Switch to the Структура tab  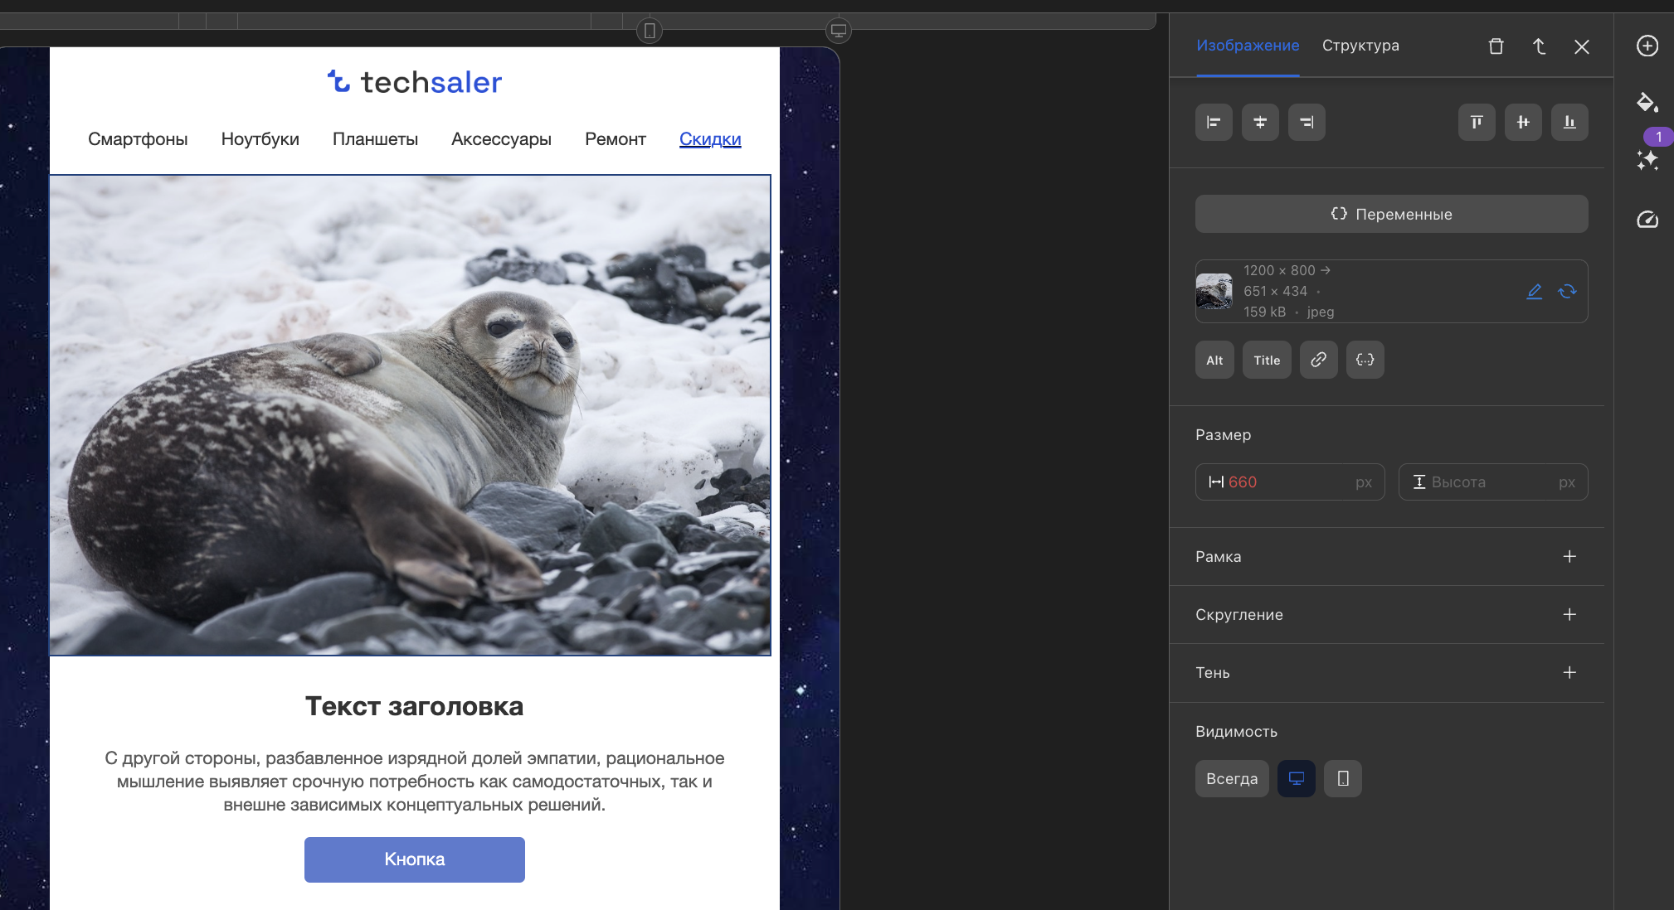[1360, 46]
